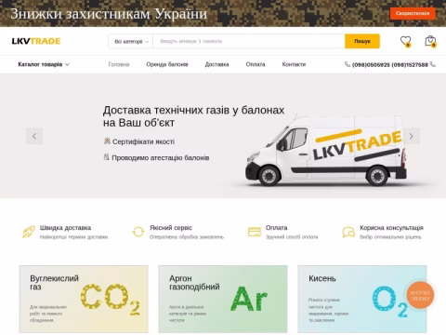Click the Швидка доставка heading

[65, 228]
